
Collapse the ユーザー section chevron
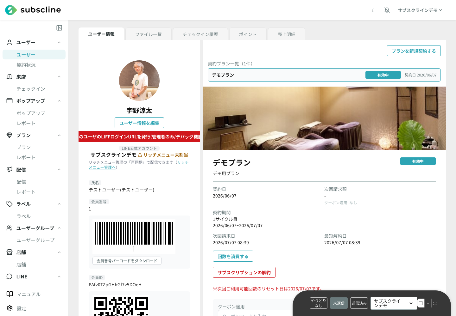(x=59, y=42)
